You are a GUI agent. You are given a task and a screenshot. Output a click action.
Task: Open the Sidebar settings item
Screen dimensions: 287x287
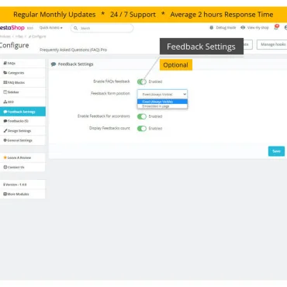(x=22, y=92)
